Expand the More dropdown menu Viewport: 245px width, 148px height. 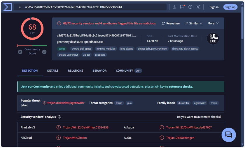point(213,23)
